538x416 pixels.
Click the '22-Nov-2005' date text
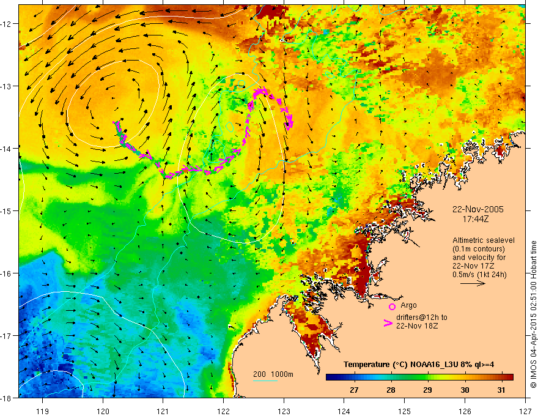click(478, 209)
